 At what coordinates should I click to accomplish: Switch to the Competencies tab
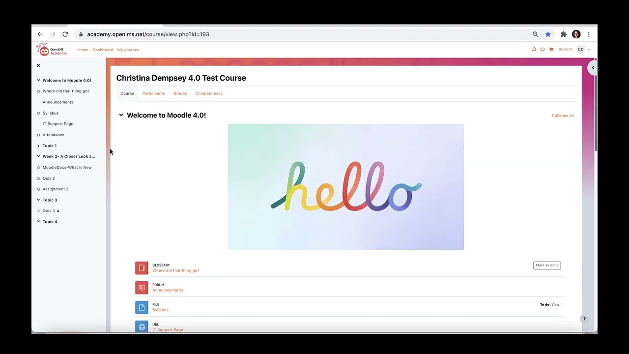pyautogui.click(x=209, y=93)
